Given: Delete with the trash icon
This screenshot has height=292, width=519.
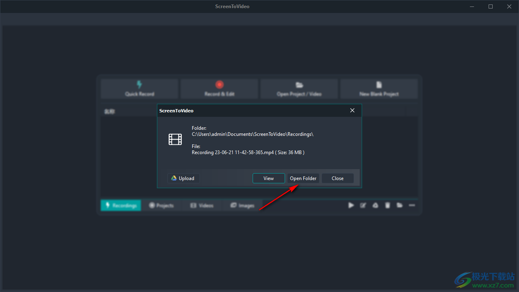Looking at the screenshot, I should (x=388, y=206).
